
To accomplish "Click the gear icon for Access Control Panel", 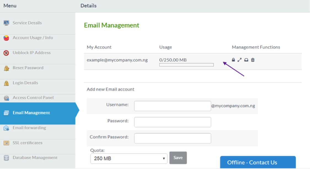I will [6, 98].
